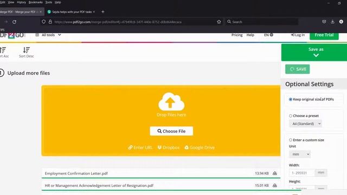The image size is (347, 195).
Task: Reload the page with refresh icon
Action: point(15,22)
